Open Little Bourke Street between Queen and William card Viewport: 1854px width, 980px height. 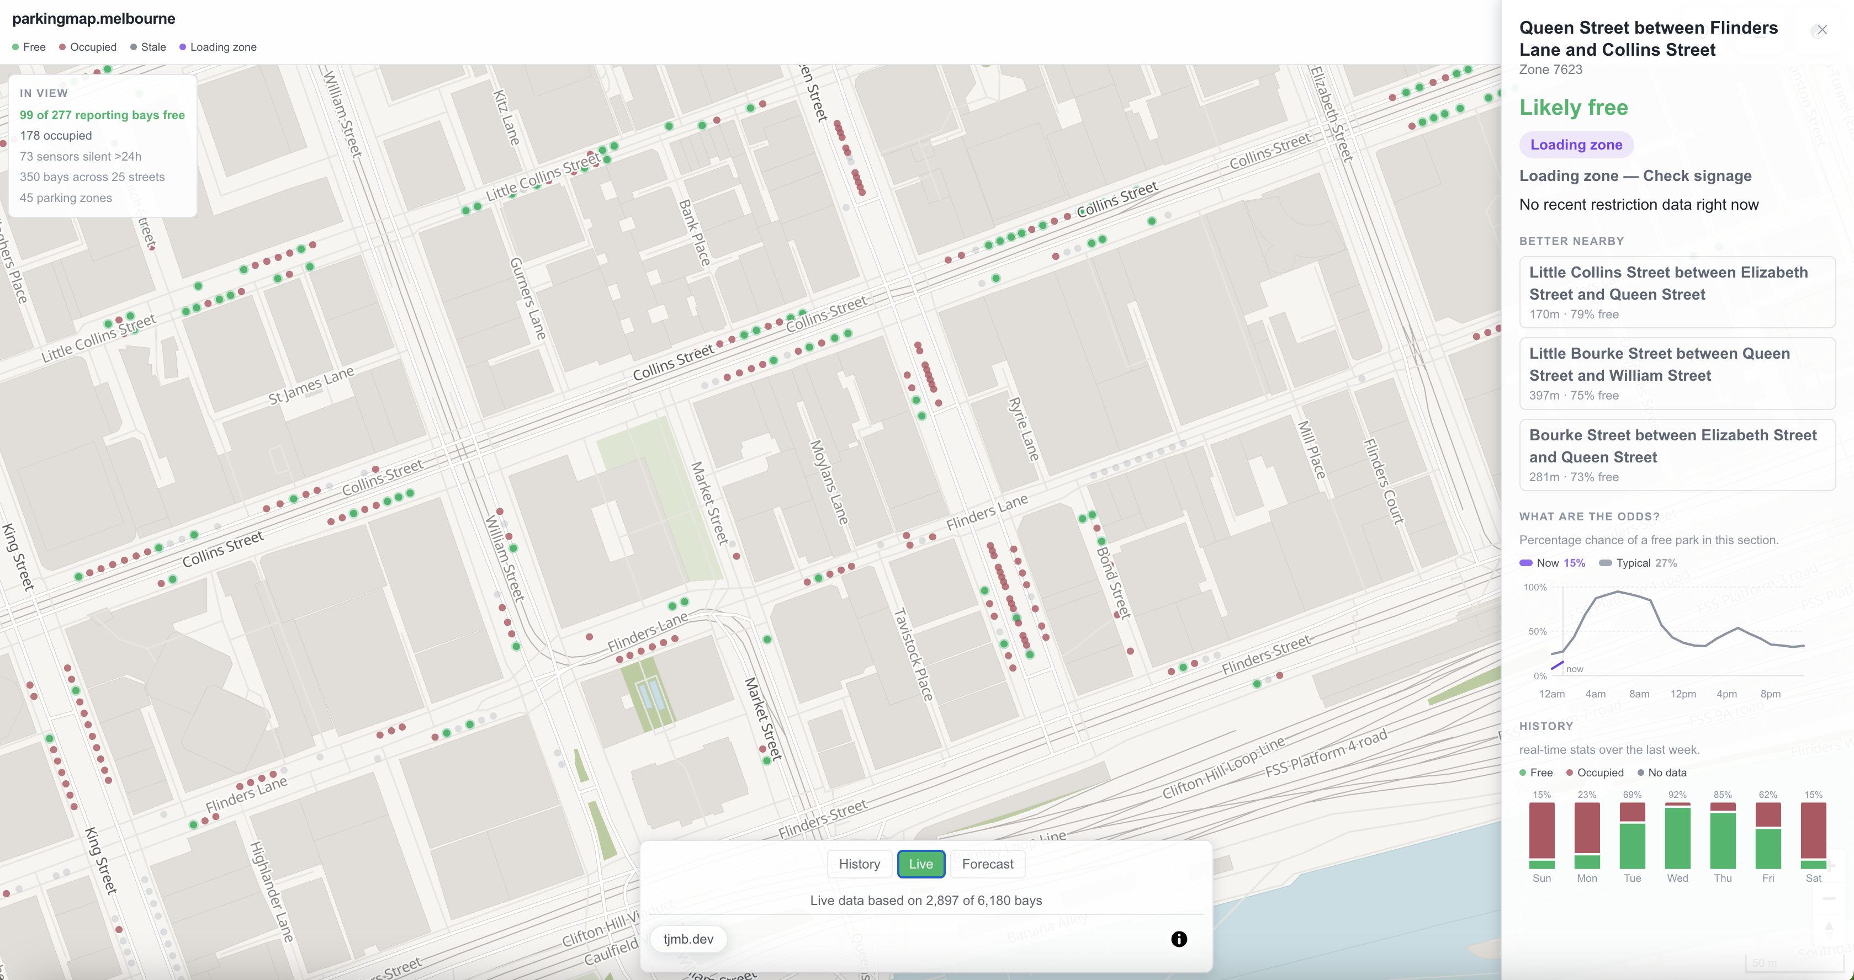pos(1677,374)
